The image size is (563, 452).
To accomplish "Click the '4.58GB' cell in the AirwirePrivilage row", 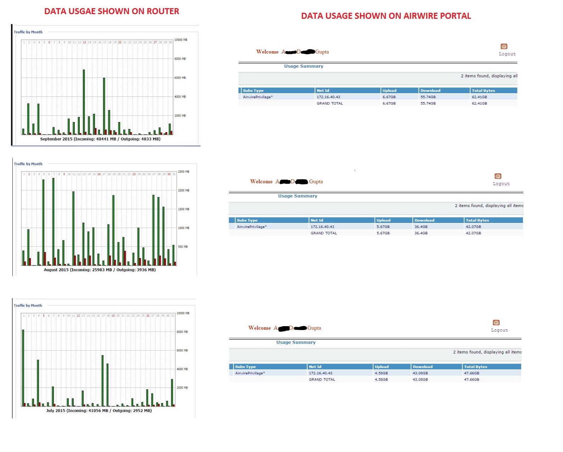I will click(381, 373).
